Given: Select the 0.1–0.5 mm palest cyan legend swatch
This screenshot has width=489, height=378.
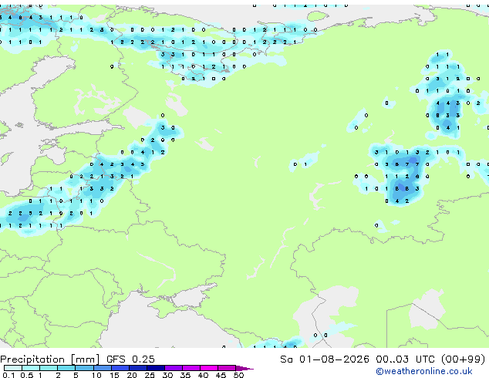Looking at the screenshot, I should pyautogui.click(x=13, y=368).
